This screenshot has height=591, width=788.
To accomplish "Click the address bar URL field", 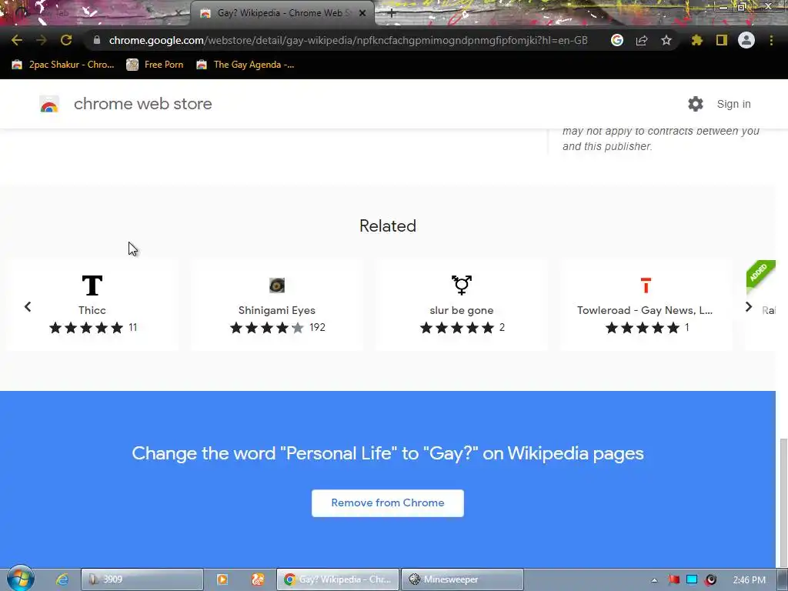I will pos(348,40).
